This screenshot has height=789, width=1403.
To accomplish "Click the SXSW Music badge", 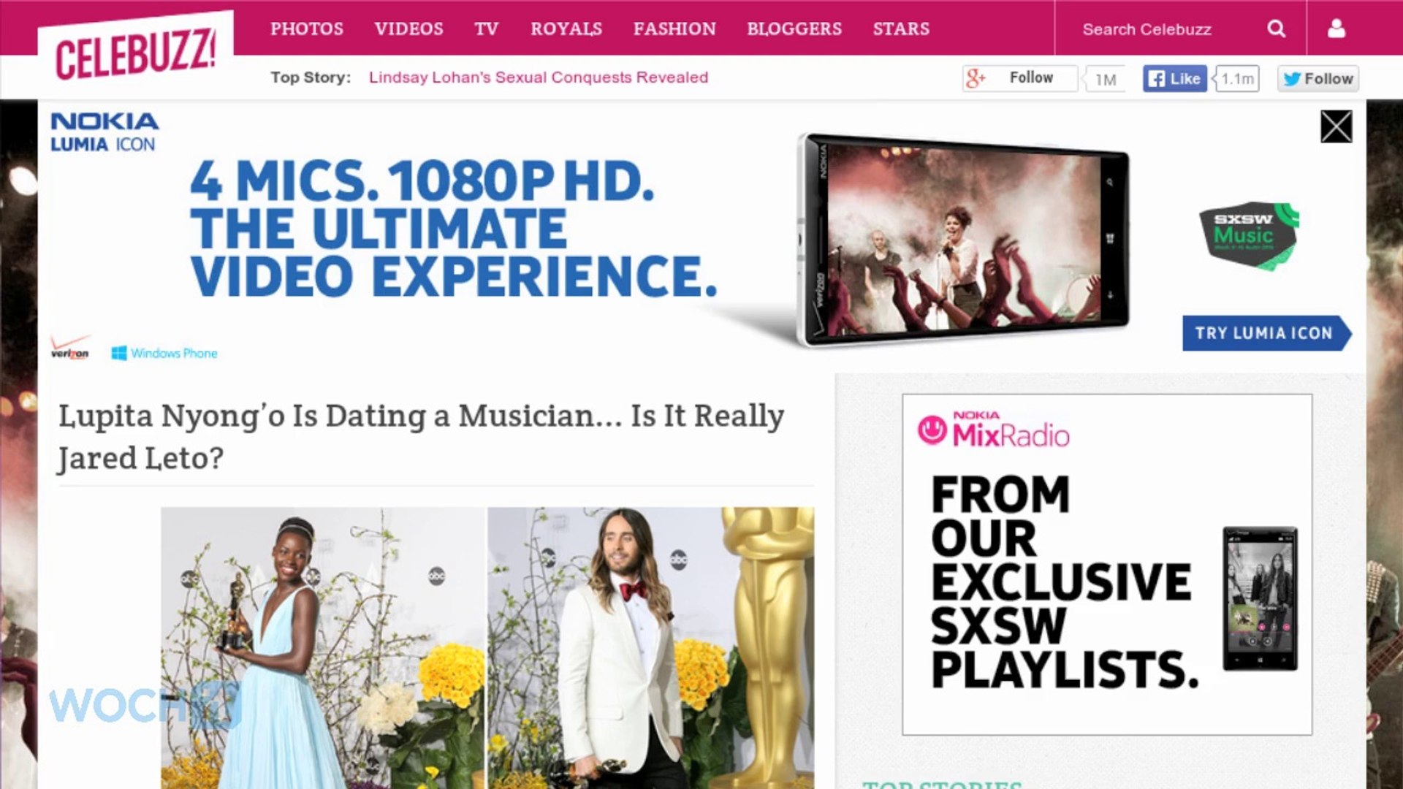I will [1250, 235].
